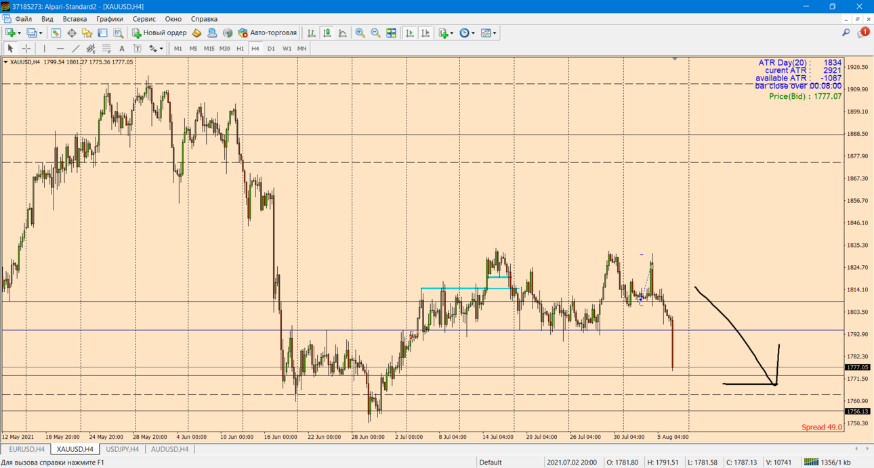Screen dimensions: 874x468
Task: Open the Вид menu
Action: [47, 19]
